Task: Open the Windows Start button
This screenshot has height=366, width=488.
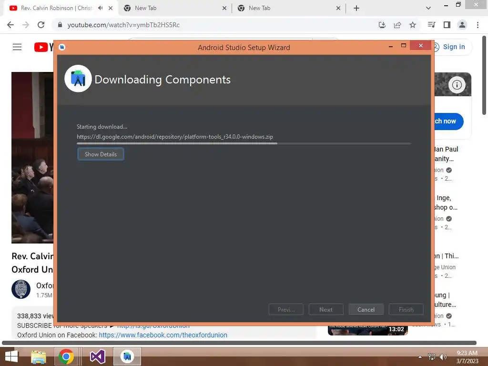Action: [11, 356]
